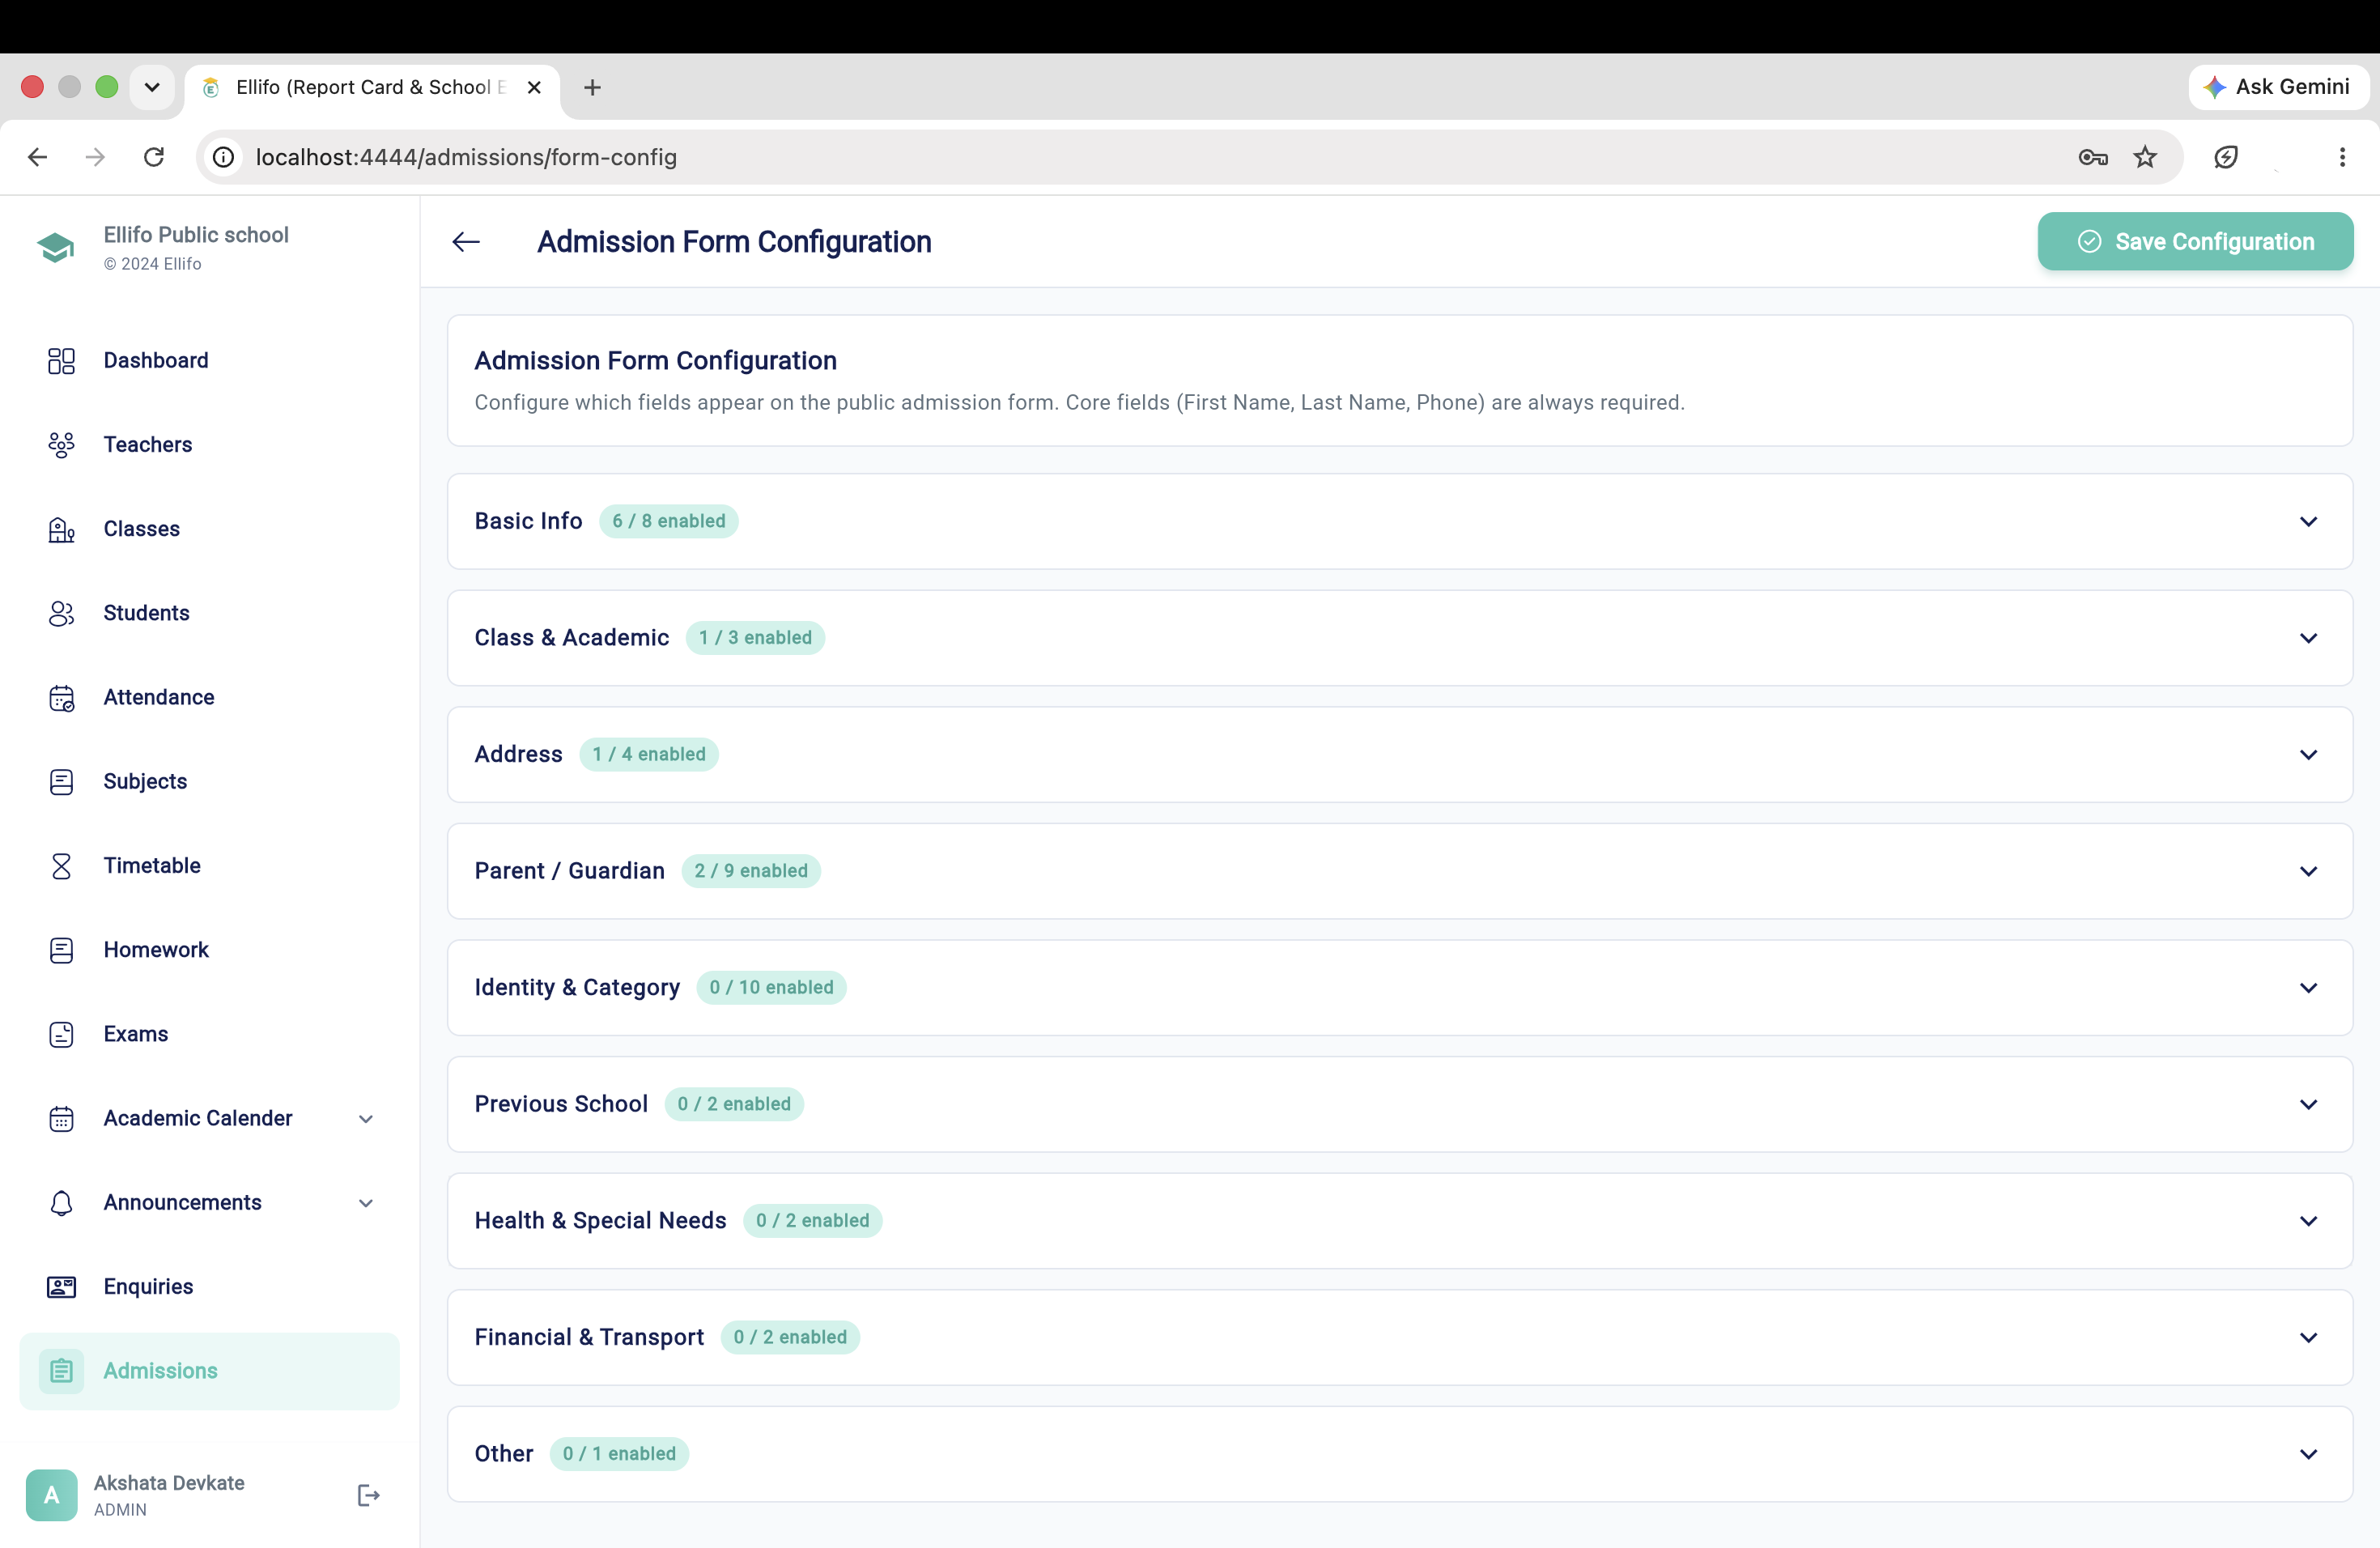This screenshot has height=1548, width=2380.
Task: Go back using the header arrow
Action: point(466,242)
